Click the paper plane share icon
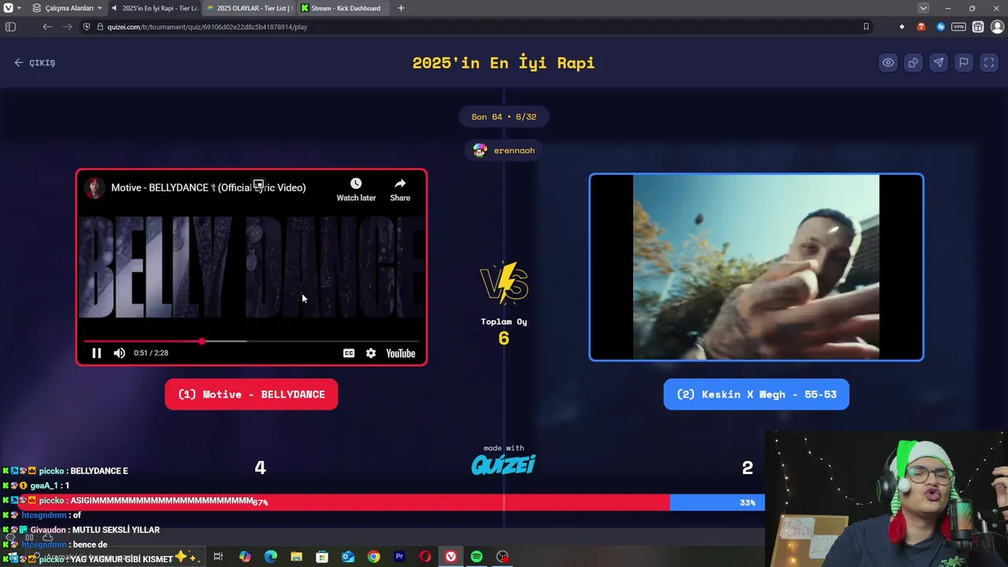The image size is (1008, 567). (x=939, y=63)
